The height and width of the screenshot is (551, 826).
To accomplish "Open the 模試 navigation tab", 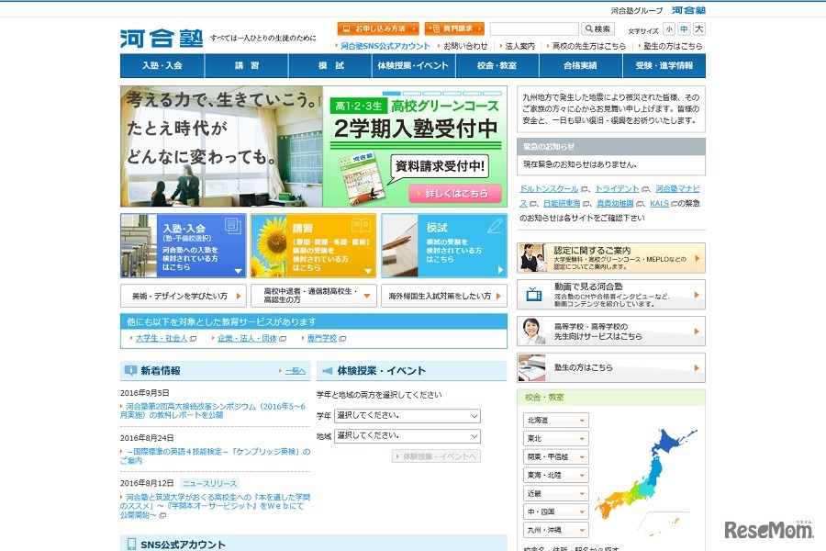I will pyautogui.click(x=329, y=65).
